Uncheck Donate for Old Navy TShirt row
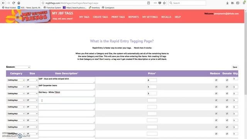 click(227, 93)
